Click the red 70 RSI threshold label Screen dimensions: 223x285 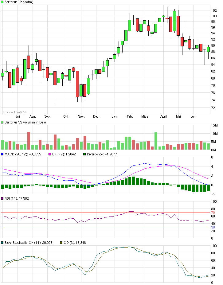[213, 213]
